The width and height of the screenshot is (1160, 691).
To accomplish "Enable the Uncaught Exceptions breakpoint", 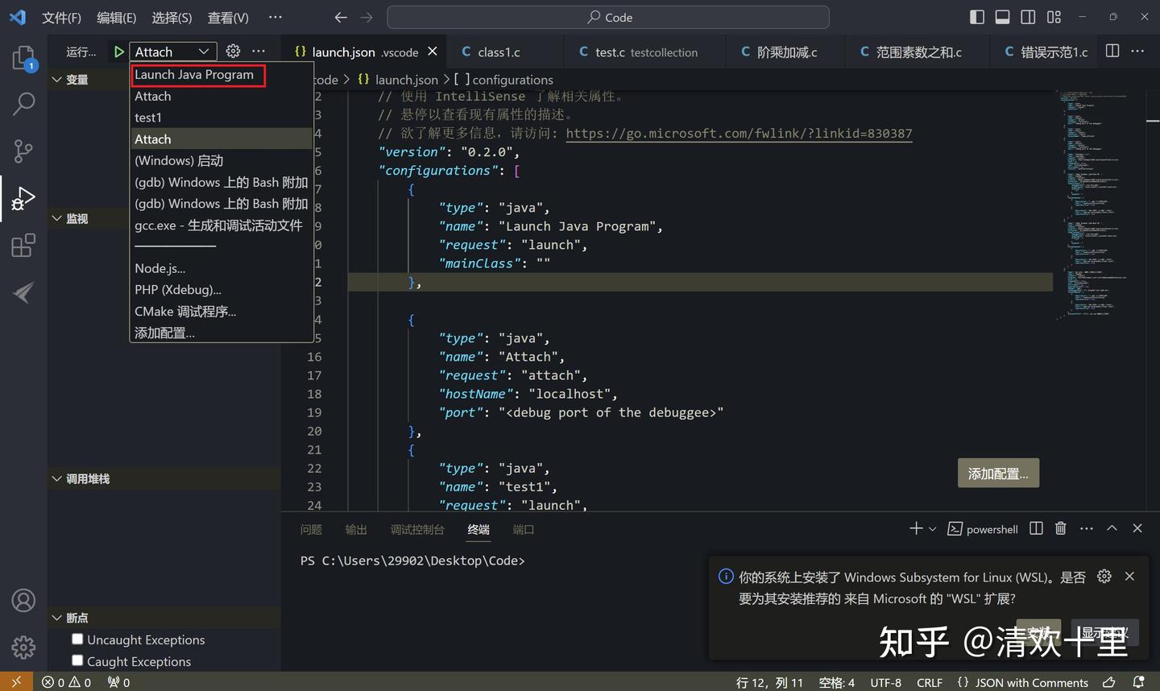I will (77, 639).
